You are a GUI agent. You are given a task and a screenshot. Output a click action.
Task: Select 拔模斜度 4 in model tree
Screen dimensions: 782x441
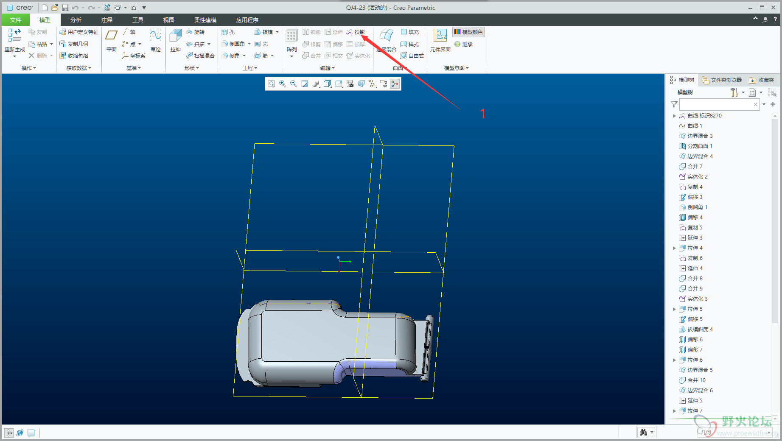(x=696, y=329)
